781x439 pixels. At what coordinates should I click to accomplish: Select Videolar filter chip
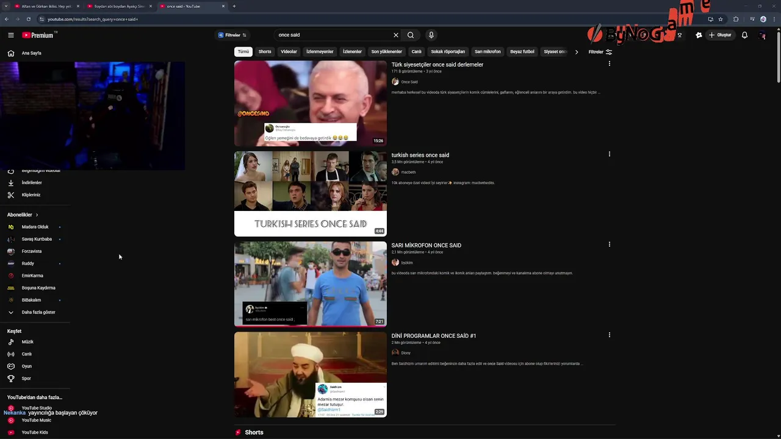click(289, 52)
